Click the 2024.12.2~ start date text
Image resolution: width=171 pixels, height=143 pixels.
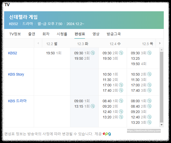(75, 24)
